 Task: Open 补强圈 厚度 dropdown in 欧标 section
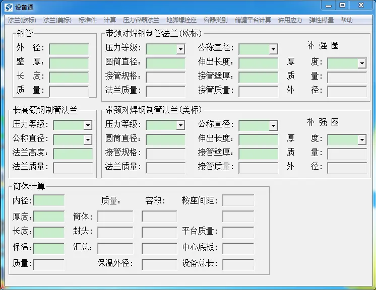pyautogui.click(x=362, y=63)
